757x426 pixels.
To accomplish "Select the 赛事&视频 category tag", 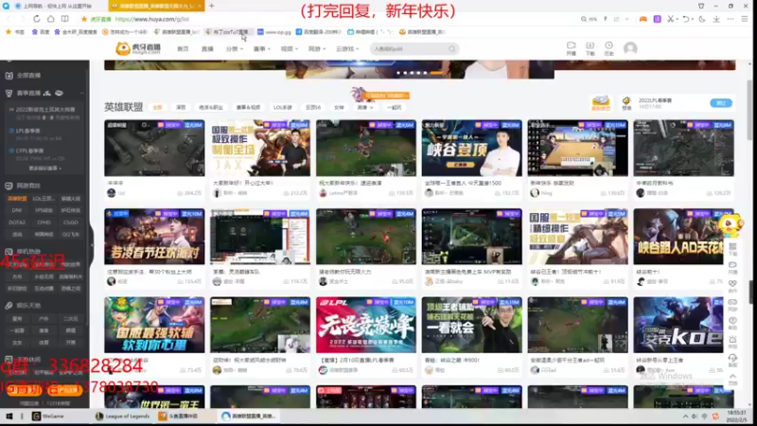I will (248, 107).
